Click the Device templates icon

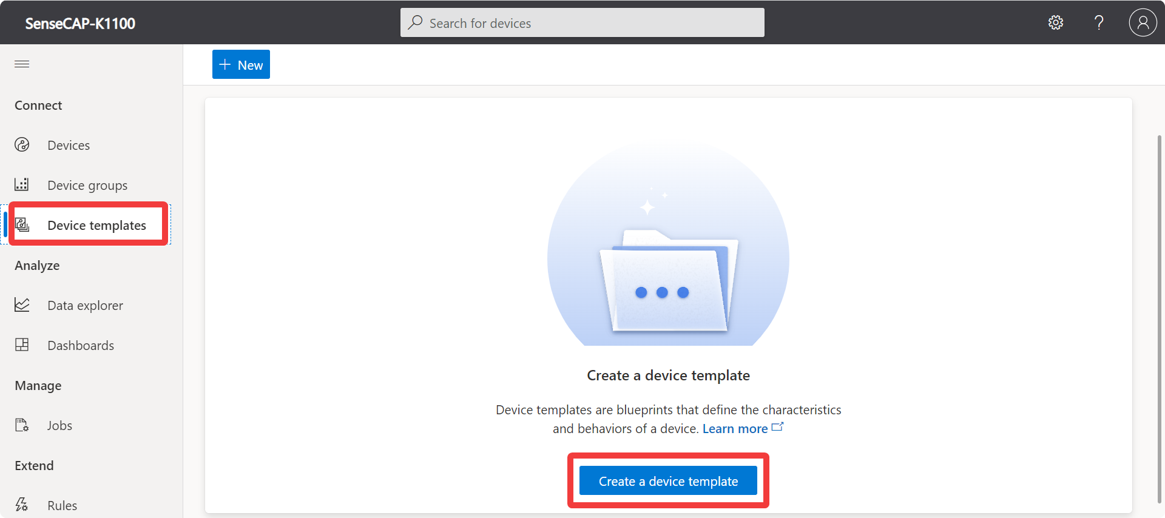[22, 224]
